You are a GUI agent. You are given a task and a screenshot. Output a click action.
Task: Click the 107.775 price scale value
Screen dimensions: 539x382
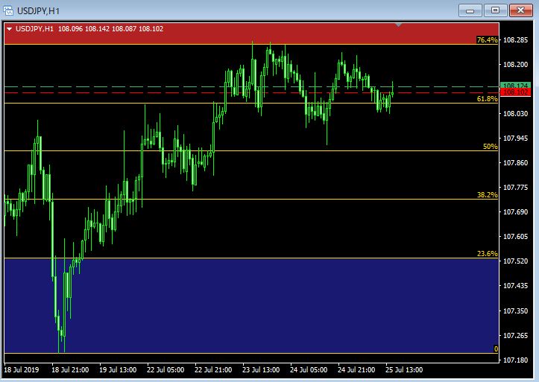click(x=515, y=188)
